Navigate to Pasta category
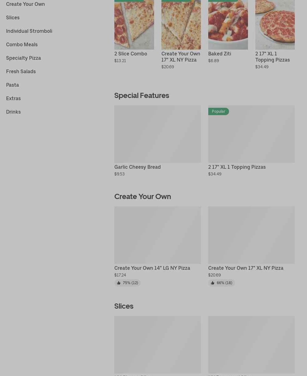 coord(13,85)
